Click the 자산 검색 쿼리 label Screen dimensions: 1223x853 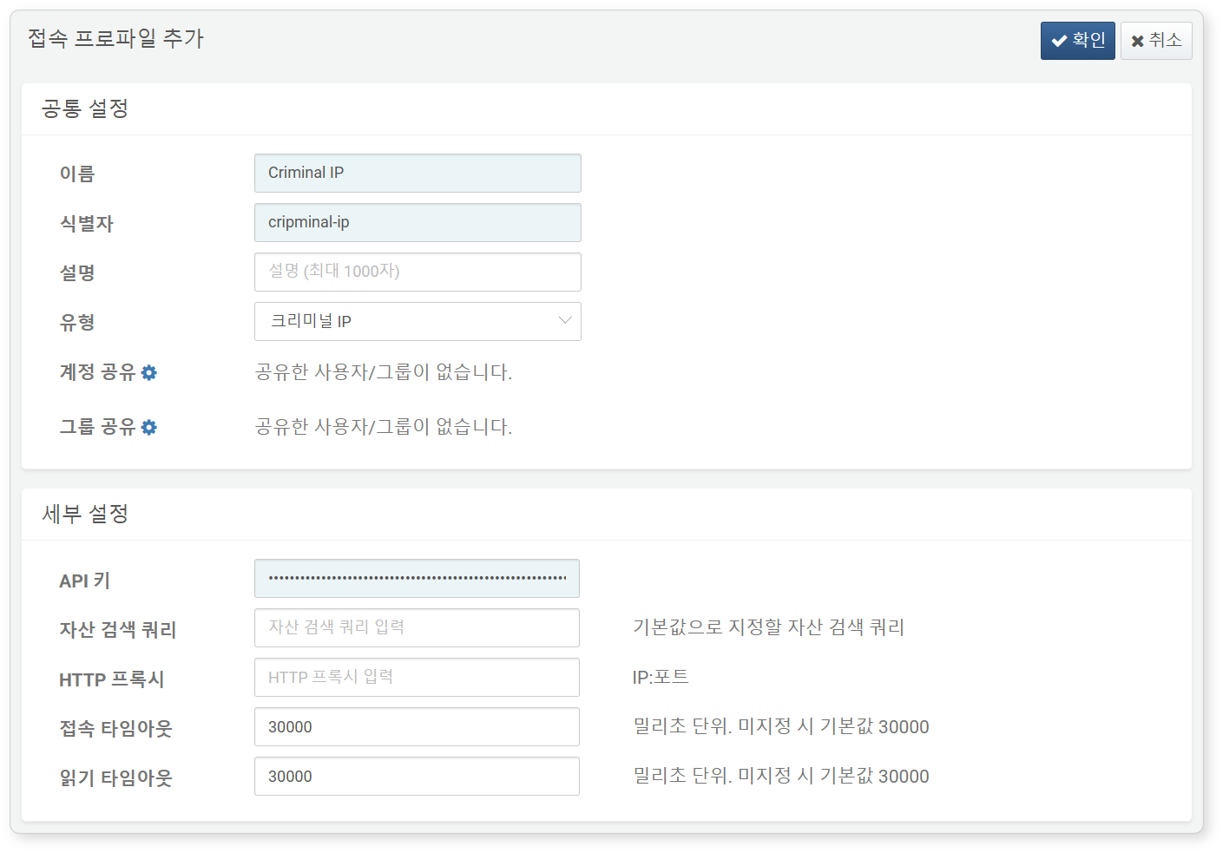point(118,630)
